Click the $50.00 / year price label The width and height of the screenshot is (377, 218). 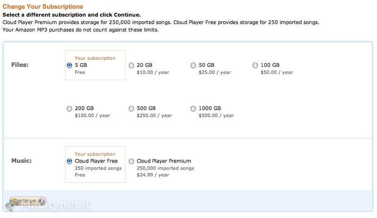[277, 73]
